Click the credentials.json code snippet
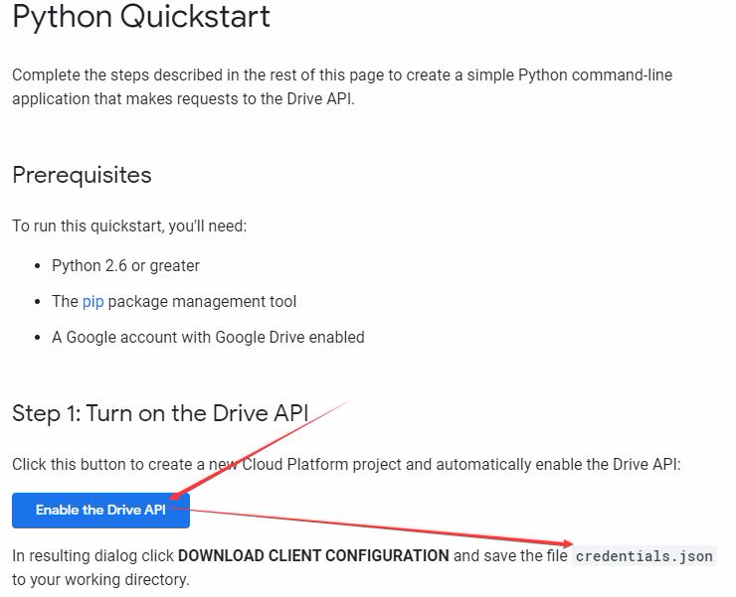Image resolution: width=736 pixels, height=597 pixels. click(644, 555)
